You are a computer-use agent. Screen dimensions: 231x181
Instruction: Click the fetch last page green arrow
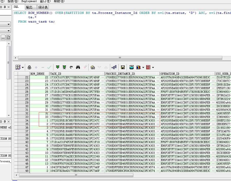pos(64,67)
